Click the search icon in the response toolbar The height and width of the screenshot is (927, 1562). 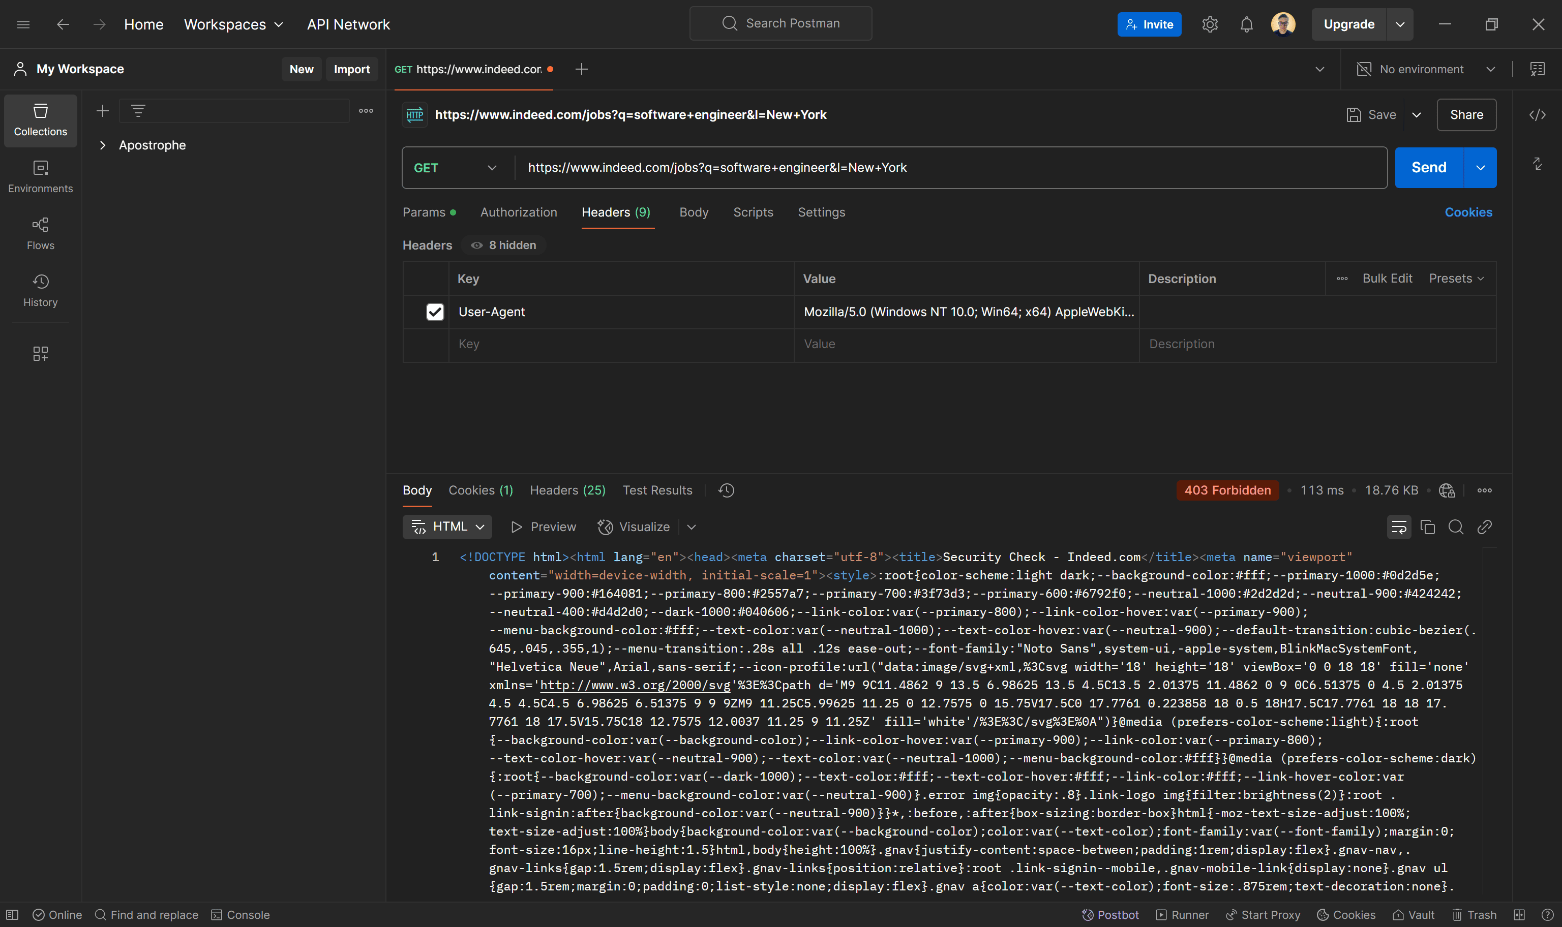1455,527
